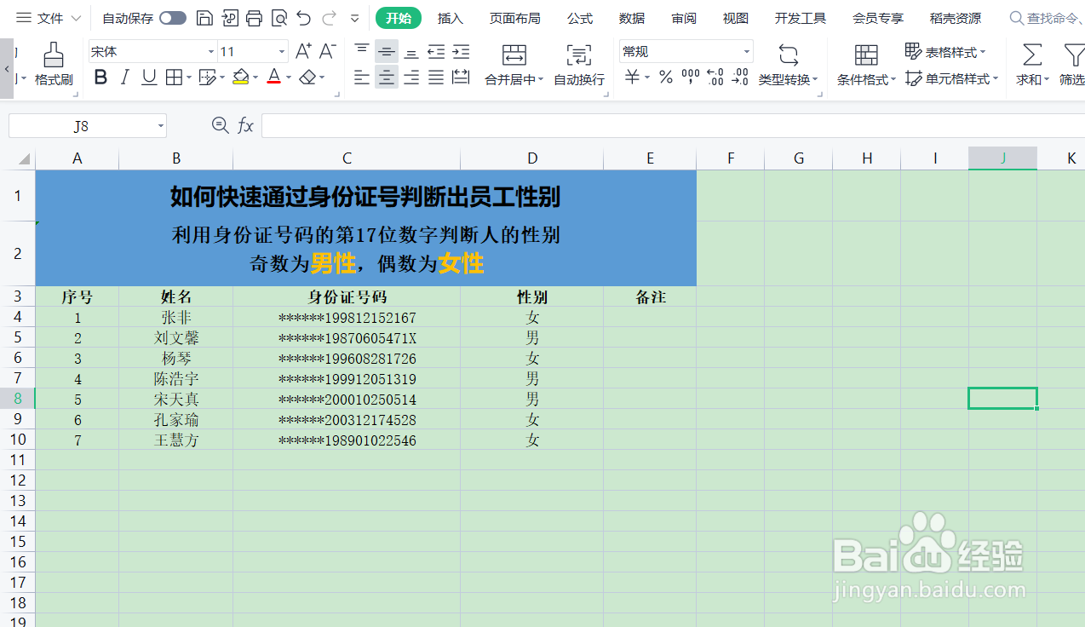Open the Name Box dropdown arrow
The height and width of the screenshot is (627, 1085).
point(161,126)
